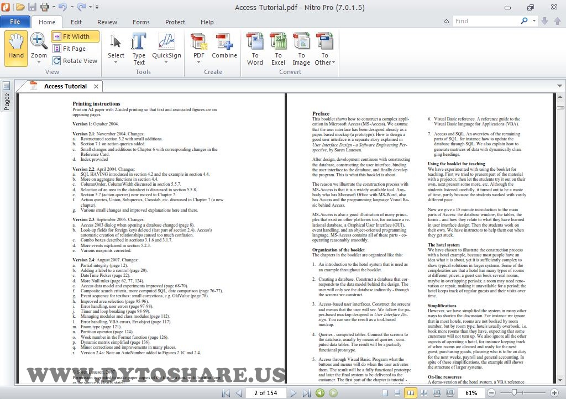The height and width of the screenshot is (399, 566).
Task: Open the document tab list dropdown arrow
Action: (559, 86)
